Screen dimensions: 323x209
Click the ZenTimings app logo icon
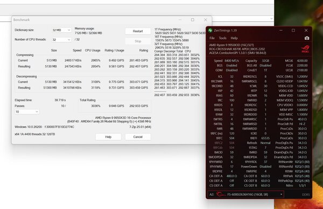pyautogui.click(x=210, y=31)
